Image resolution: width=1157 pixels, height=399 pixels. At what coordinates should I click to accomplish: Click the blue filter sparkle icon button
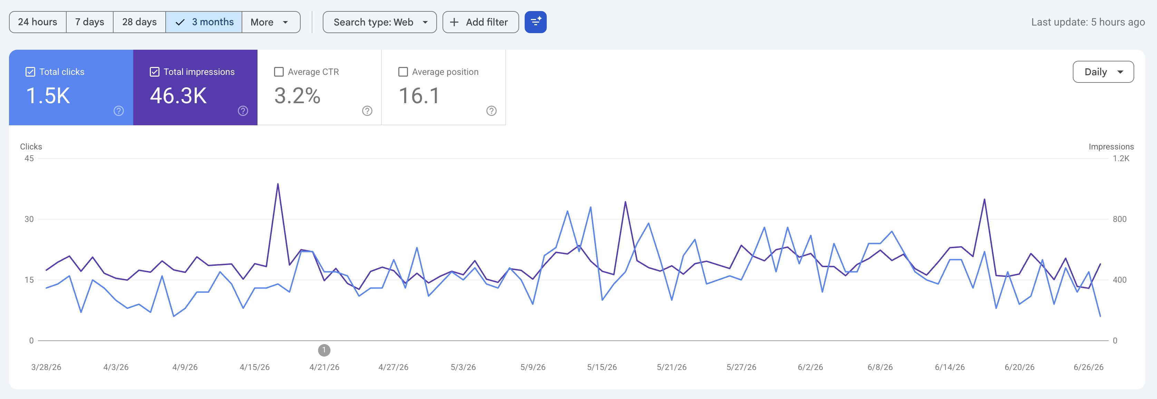pyautogui.click(x=535, y=22)
